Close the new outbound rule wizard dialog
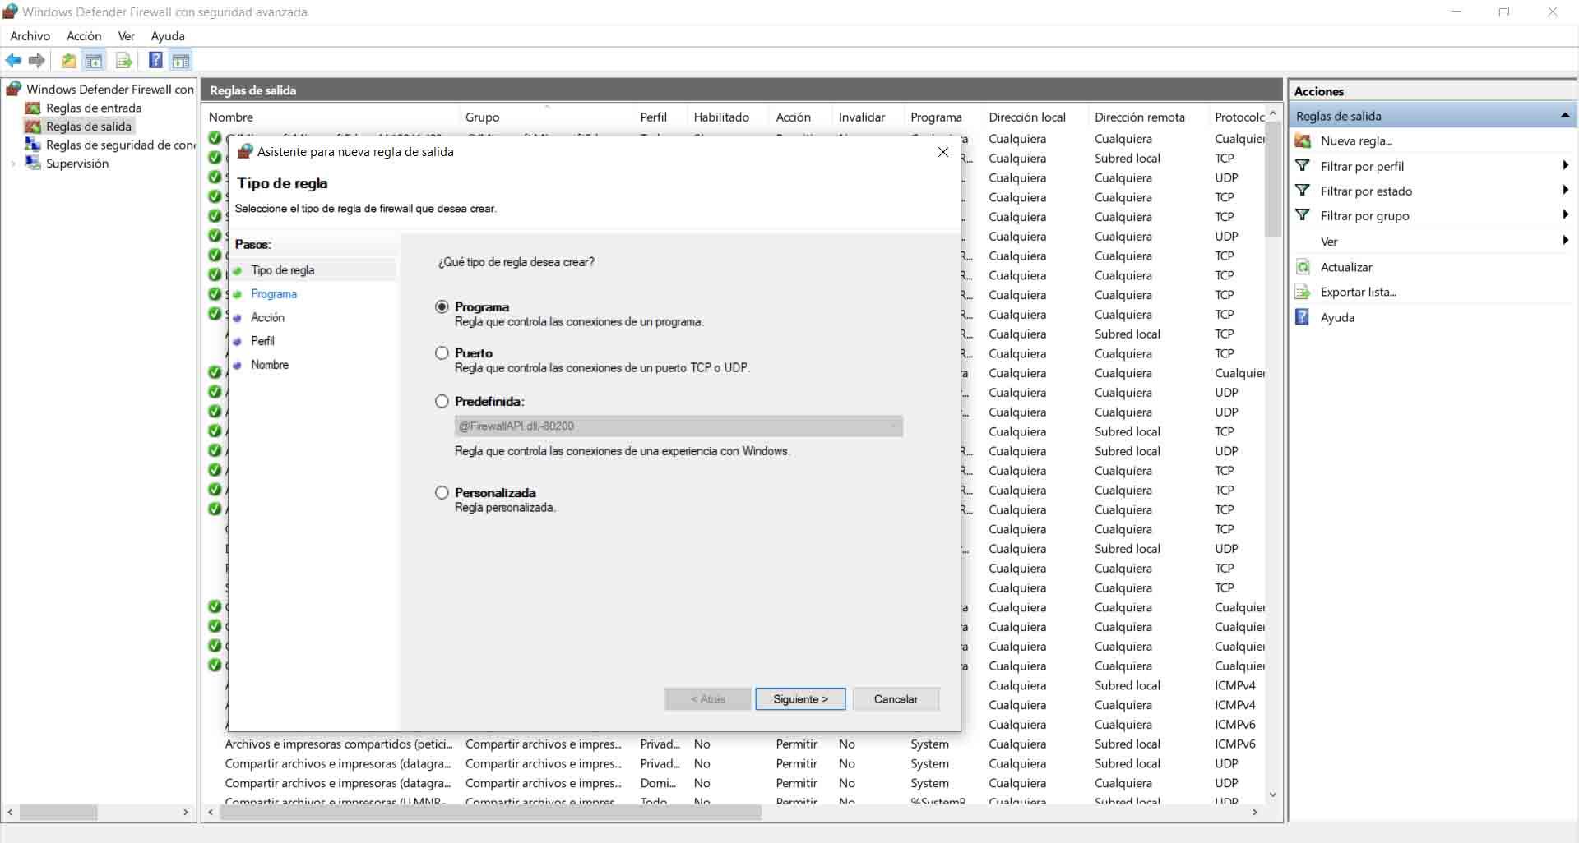The width and height of the screenshot is (1579, 843). pos(943,152)
